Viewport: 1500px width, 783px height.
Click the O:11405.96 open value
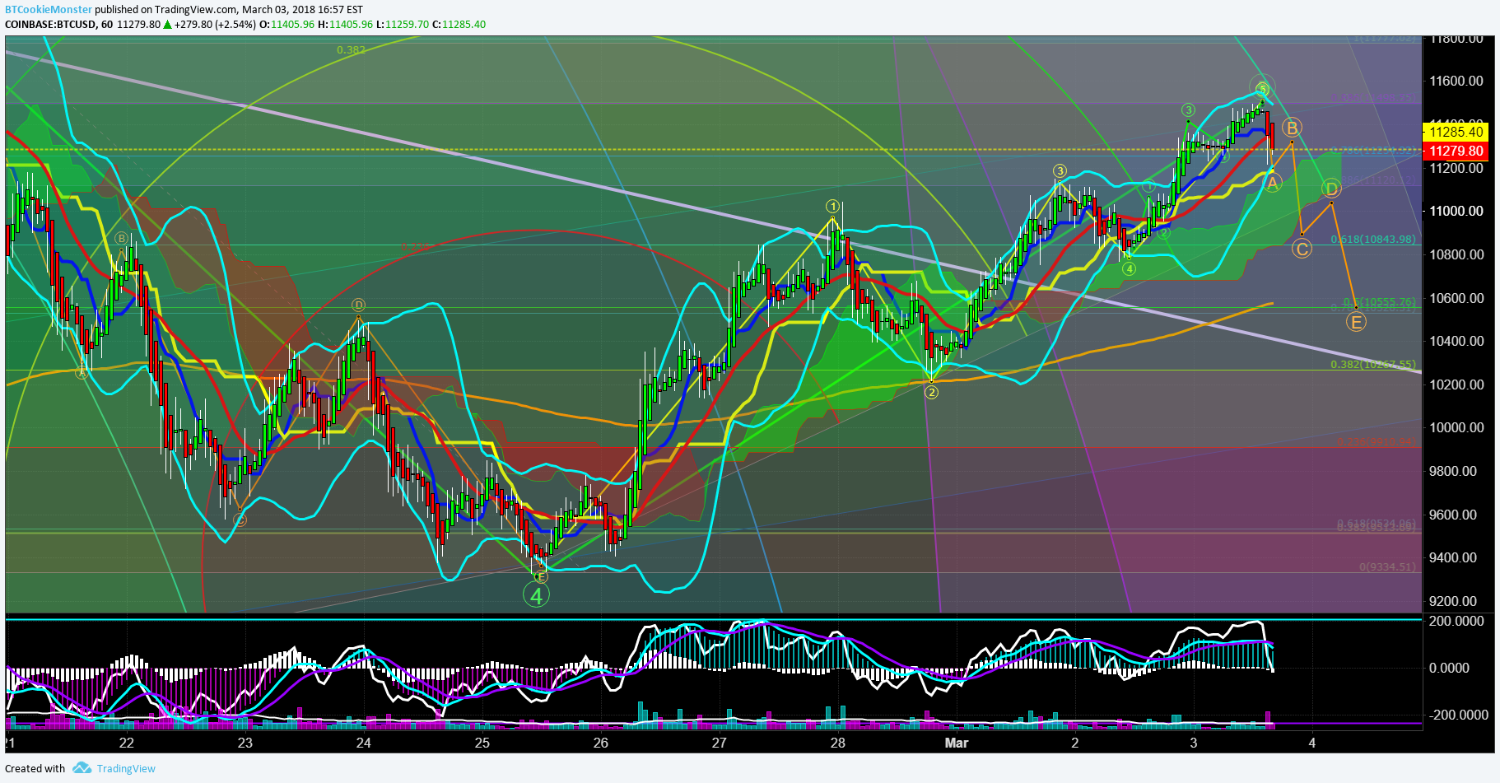click(x=287, y=25)
